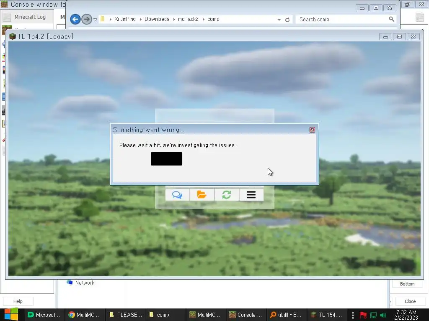The image size is (429, 321).
Task: Select Downloads in the address path
Action: click(157, 19)
